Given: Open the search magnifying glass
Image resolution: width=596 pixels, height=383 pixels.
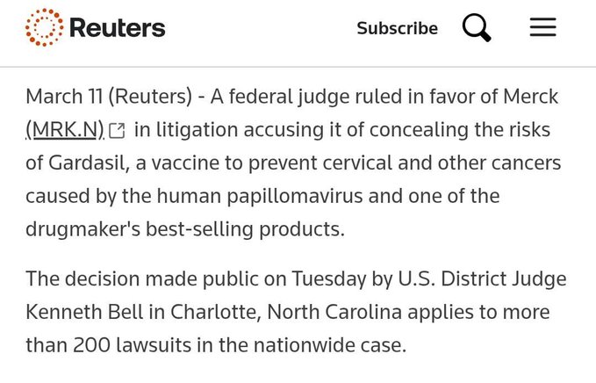Looking at the screenshot, I should coord(477,28).
